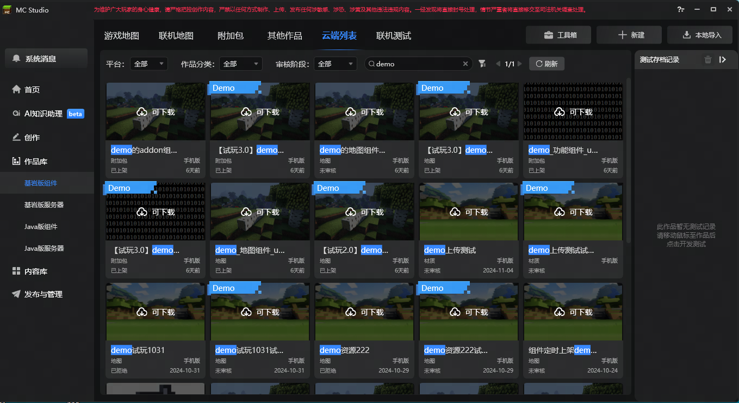The image size is (739, 403).
Task: Expand the 平台 dropdown
Action: point(148,64)
